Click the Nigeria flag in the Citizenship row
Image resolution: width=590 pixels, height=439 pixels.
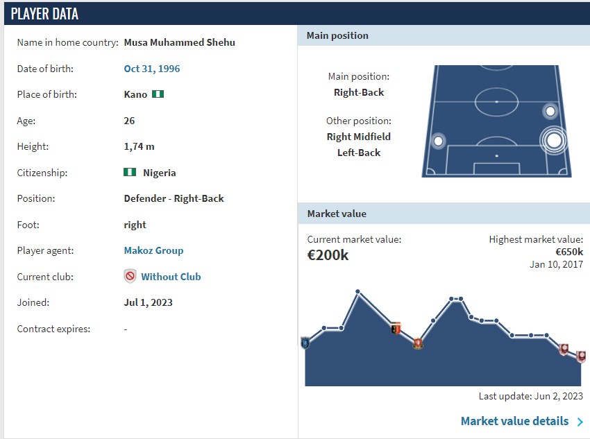tap(129, 173)
